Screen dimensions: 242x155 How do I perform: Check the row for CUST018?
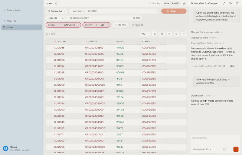pyautogui.click(x=49, y=54)
